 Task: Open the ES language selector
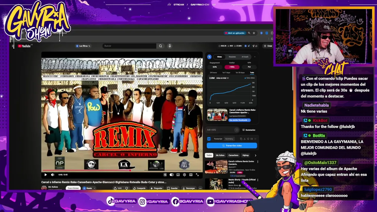252,139
